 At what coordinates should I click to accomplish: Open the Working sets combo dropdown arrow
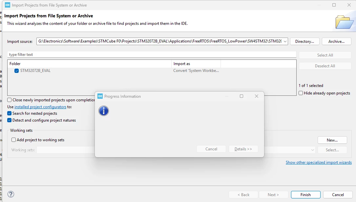(x=313, y=150)
